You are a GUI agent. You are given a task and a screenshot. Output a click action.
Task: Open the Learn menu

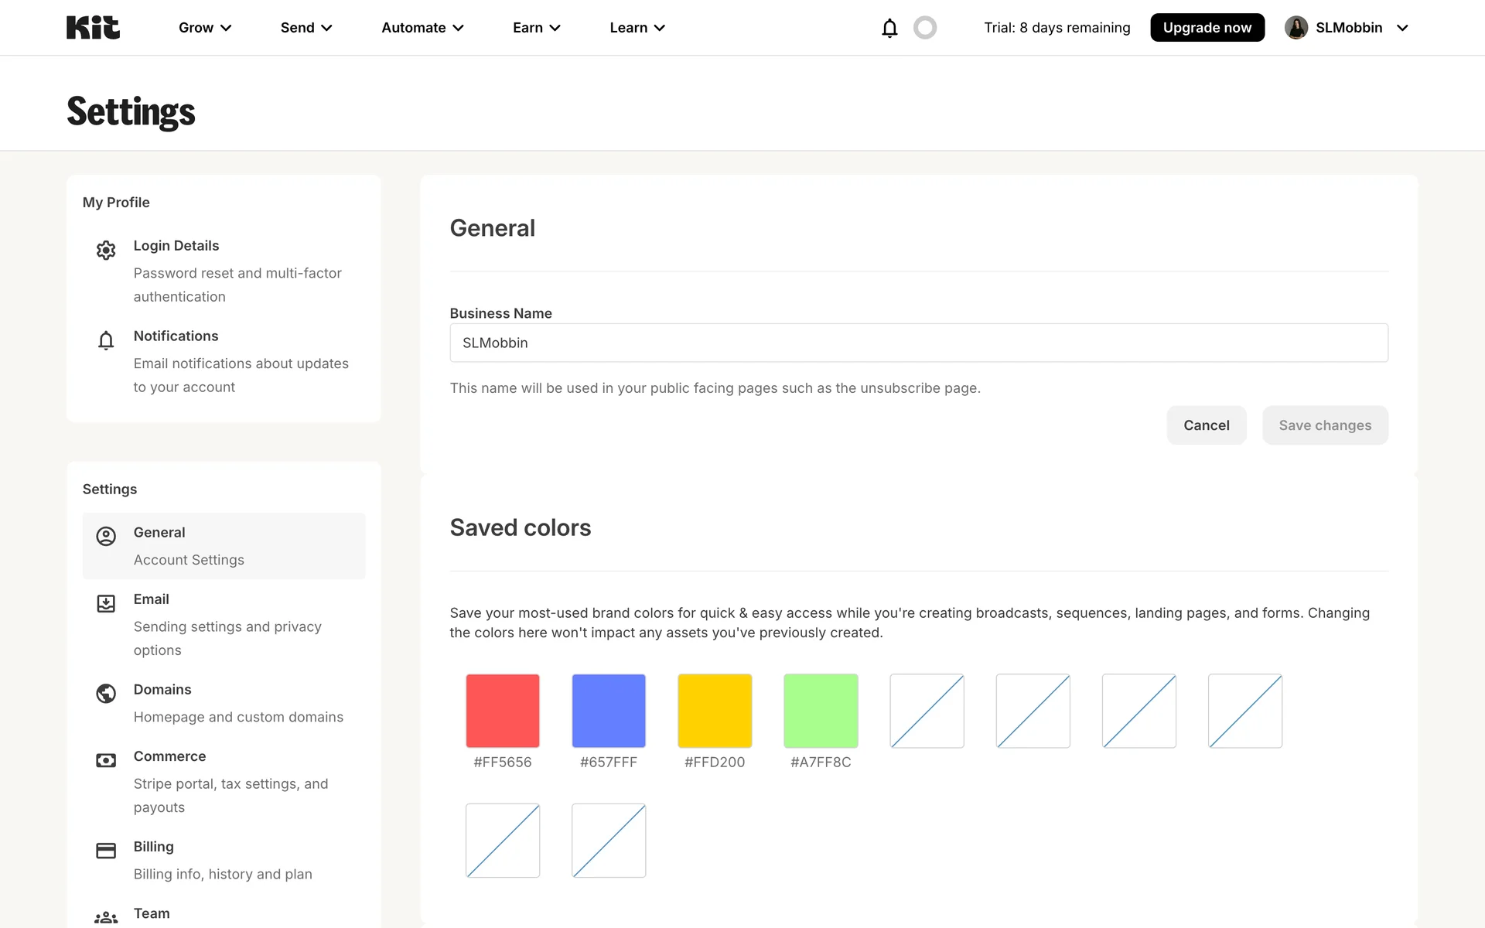point(637,28)
